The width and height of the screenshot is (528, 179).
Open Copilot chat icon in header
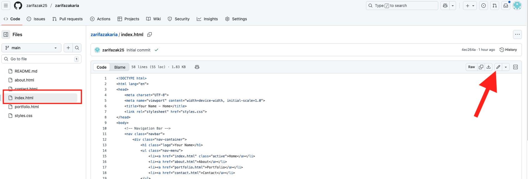pos(445,6)
